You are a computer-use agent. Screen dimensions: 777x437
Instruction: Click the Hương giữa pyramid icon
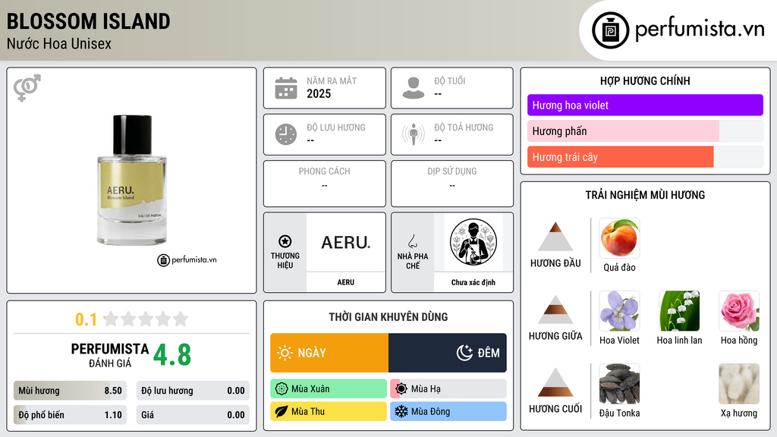tap(555, 310)
